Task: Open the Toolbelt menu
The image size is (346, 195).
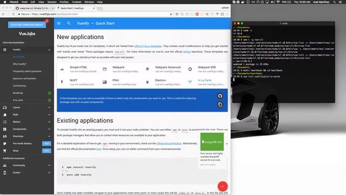Action: click(x=77, y=2)
